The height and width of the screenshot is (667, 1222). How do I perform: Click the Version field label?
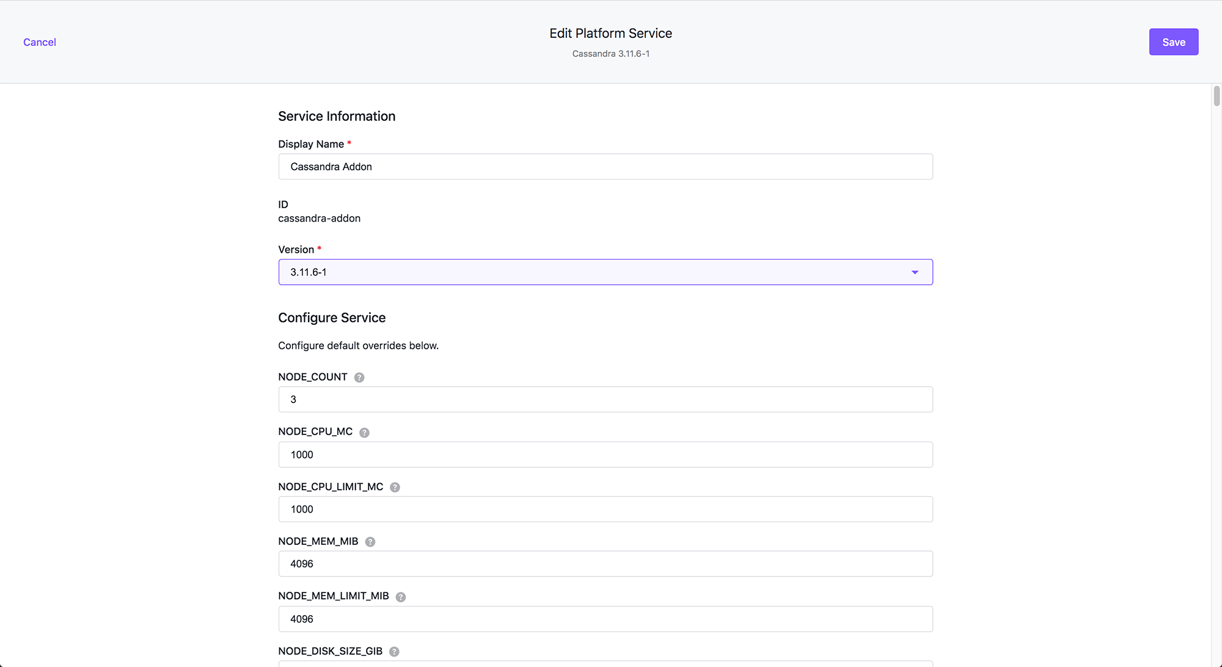(296, 250)
